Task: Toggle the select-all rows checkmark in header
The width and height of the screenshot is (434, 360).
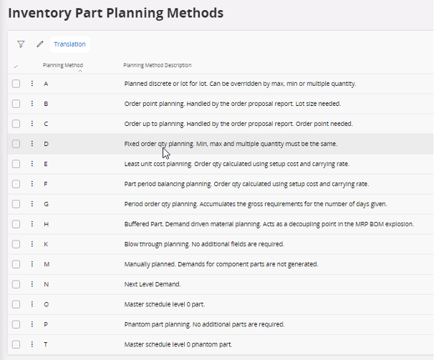Action: click(x=16, y=66)
